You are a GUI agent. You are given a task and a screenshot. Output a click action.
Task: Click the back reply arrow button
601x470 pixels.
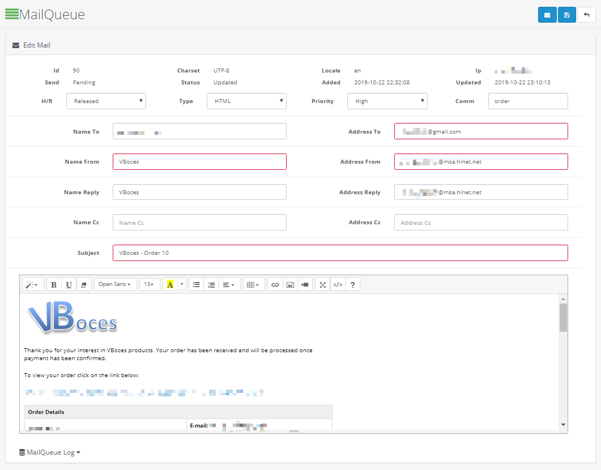pos(586,15)
